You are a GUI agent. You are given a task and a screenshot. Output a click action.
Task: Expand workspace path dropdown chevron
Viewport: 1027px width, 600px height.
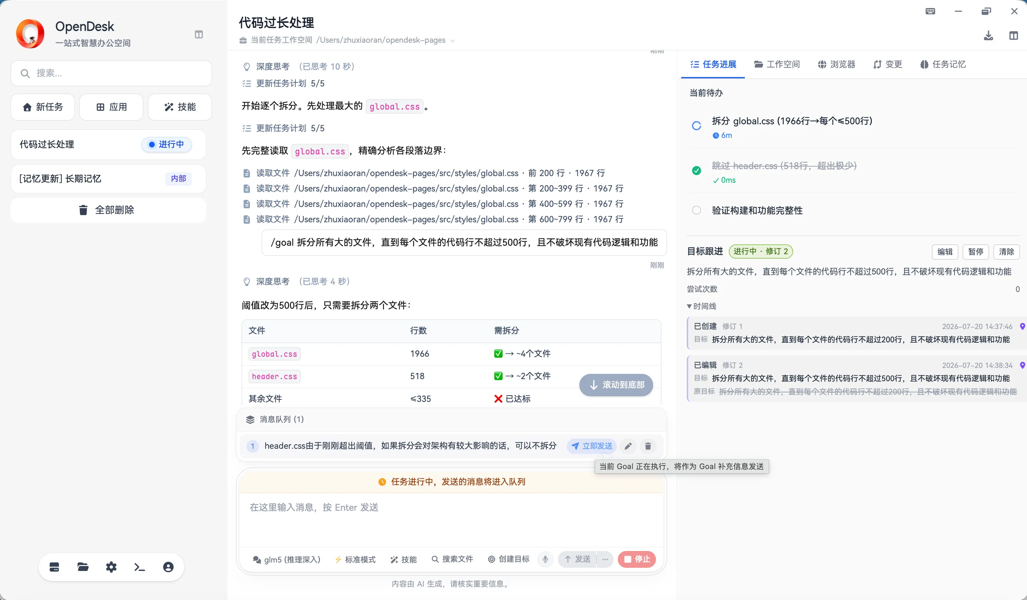(452, 40)
